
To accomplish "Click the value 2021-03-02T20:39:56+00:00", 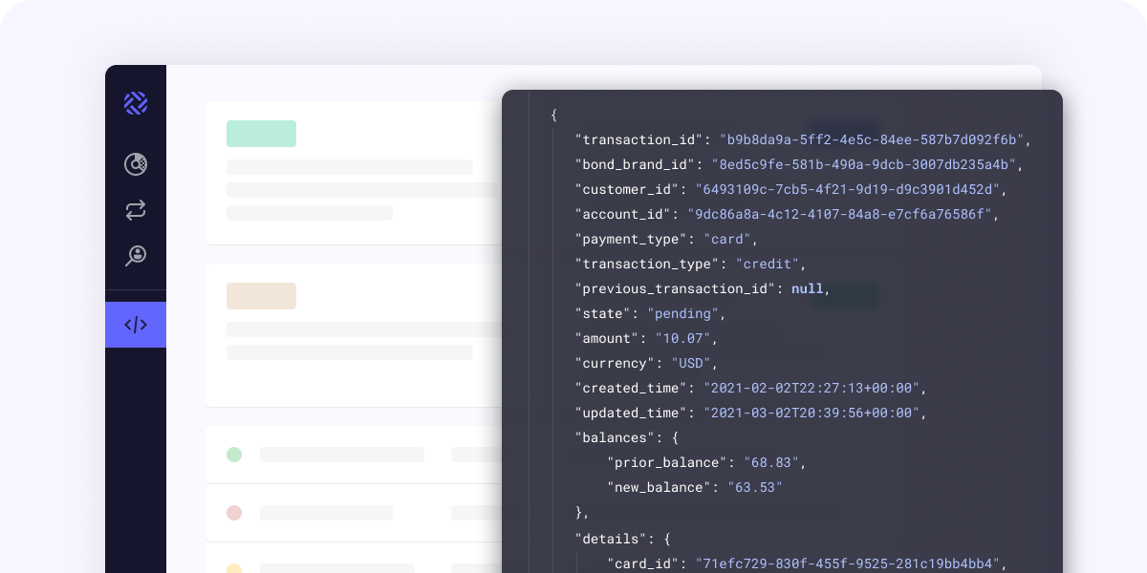I will [x=812, y=413].
